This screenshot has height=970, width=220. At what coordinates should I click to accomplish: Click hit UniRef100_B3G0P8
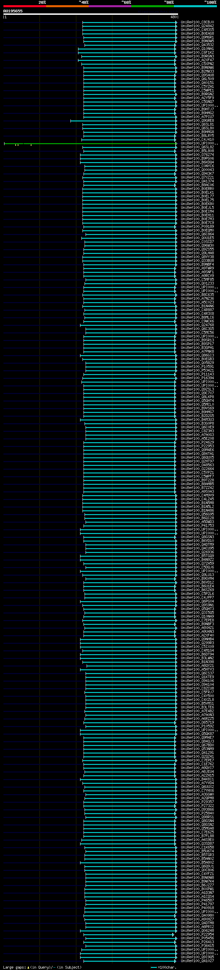pos(197,423)
